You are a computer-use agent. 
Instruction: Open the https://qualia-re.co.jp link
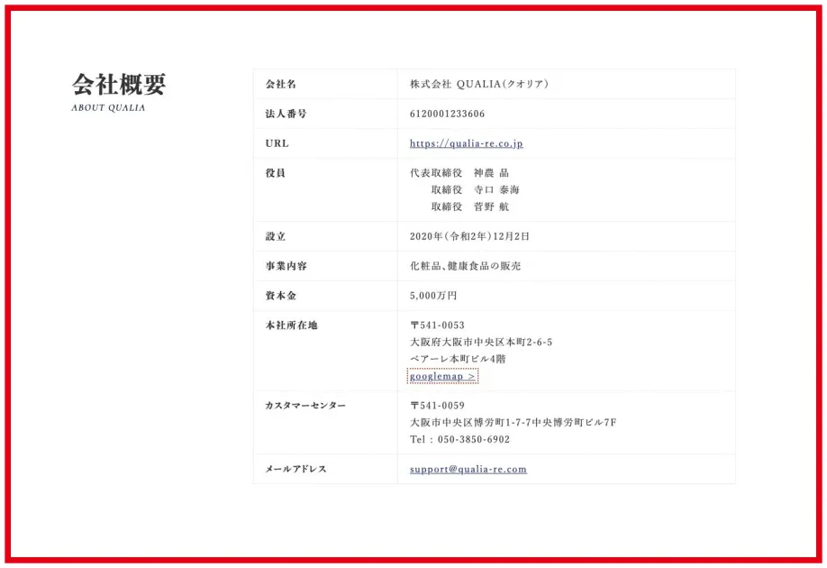point(467,143)
